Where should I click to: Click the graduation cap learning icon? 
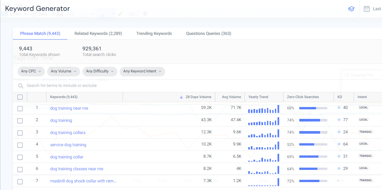click(351, 9)
